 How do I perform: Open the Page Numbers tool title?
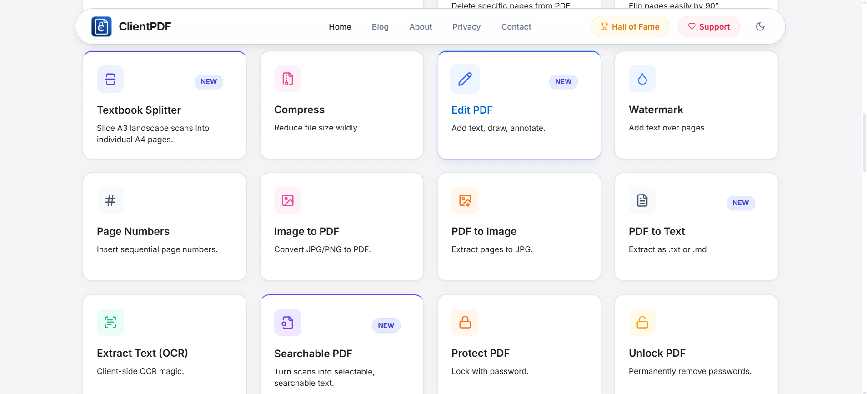tap(133, 231)
